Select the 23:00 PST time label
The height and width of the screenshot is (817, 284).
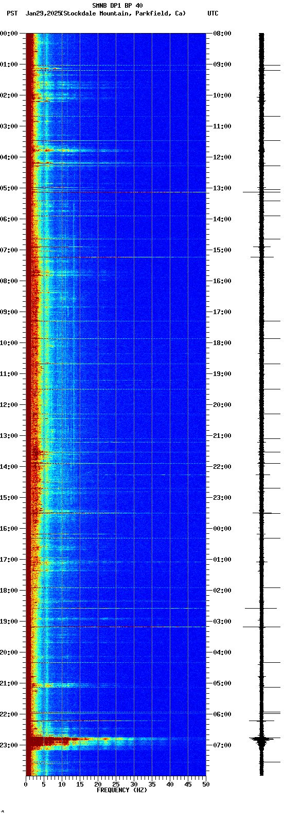[x=9, y=745]
